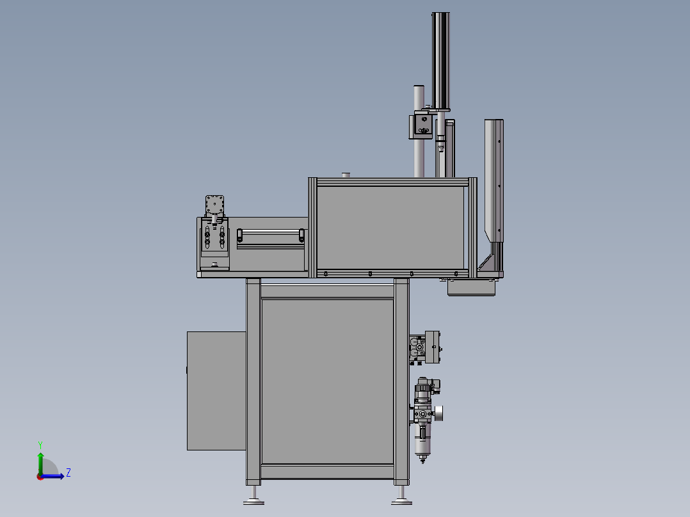Select the left leveling foot pad
Viewport: 690px width, 517px height.
(254, 501)
